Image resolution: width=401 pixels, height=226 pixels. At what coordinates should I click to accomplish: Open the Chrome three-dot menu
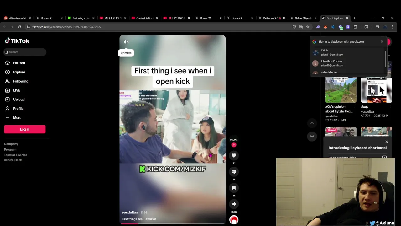pos(392,27)
